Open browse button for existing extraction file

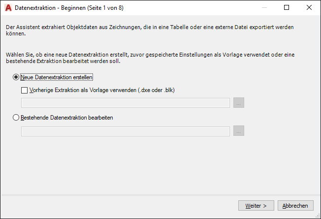pos(239,131)
